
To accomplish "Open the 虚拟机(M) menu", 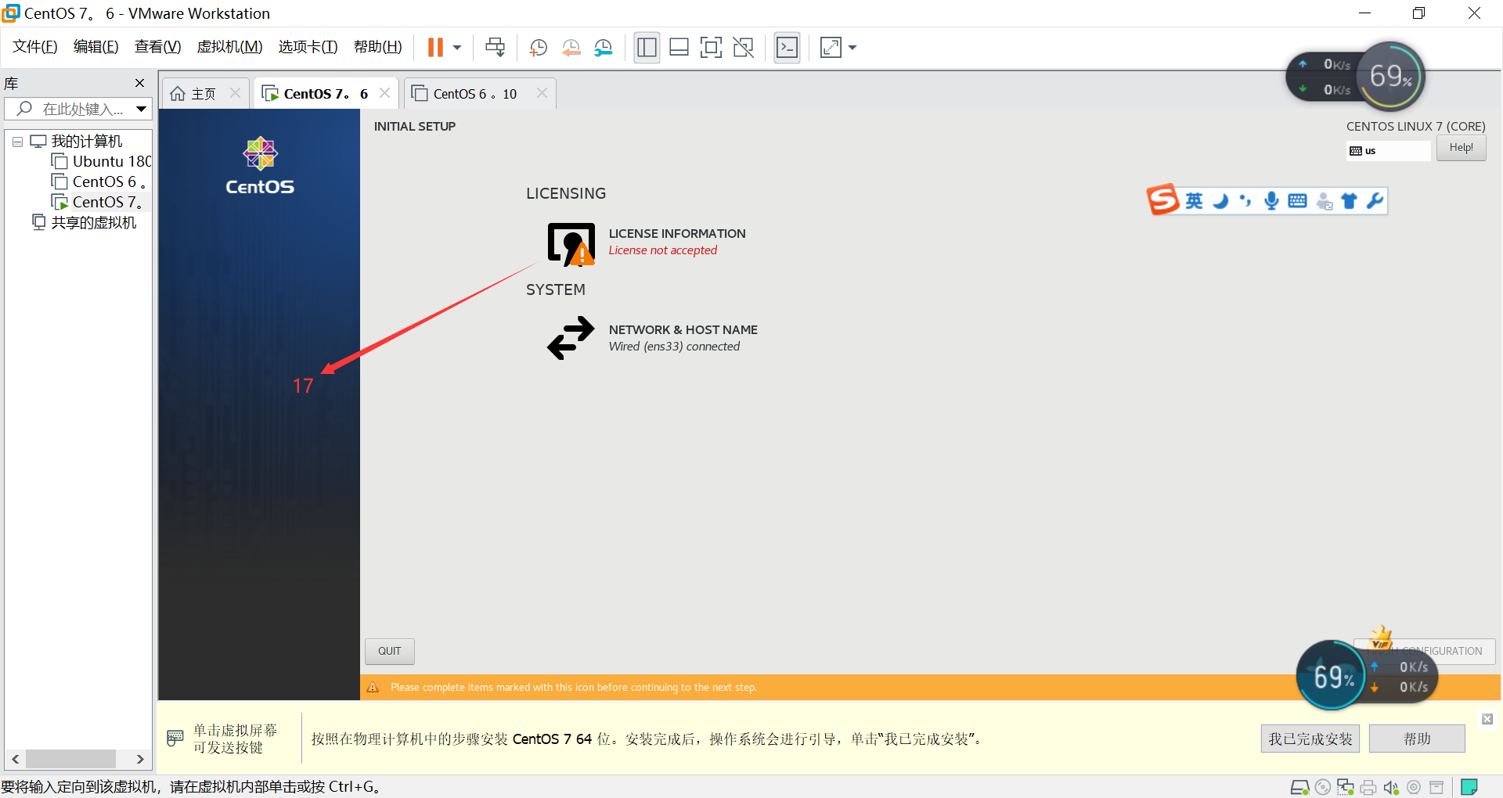I will click(230, 47).
